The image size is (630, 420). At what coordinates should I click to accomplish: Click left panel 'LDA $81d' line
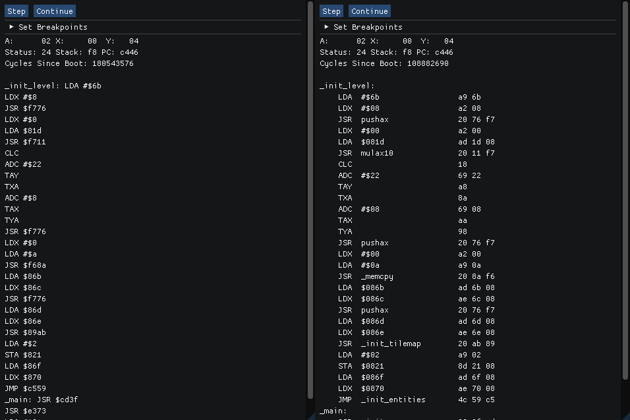tap(23, 131)
